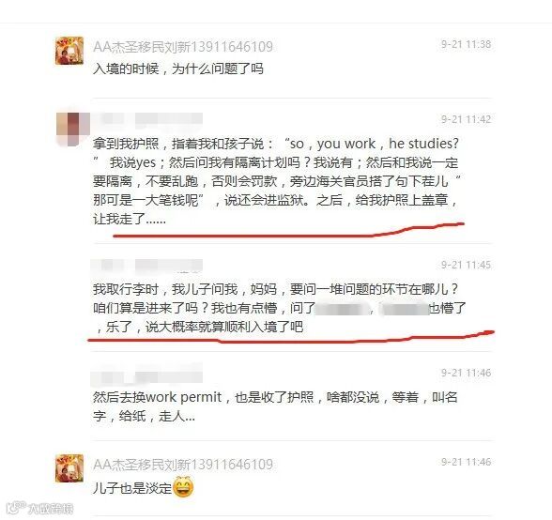Click the message starting 拿到我护照
The height and width of the screenshot is (520, 552).
pyautogui.click(x=277, y=181)
